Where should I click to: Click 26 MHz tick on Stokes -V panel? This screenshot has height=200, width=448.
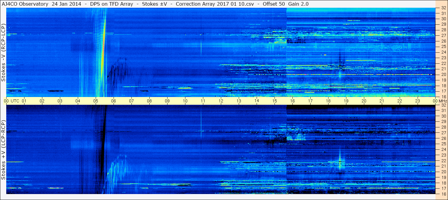pyautogui.click(x=443, y=41)
